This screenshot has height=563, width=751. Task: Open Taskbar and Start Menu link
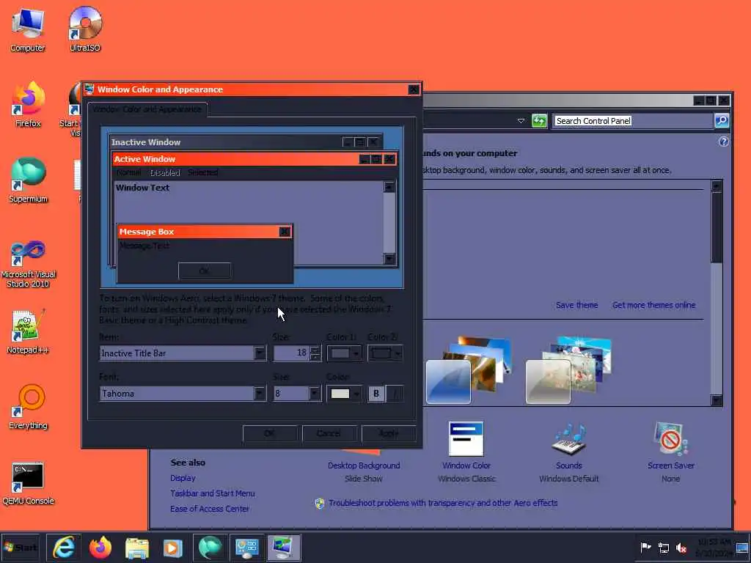click(212, 493)
